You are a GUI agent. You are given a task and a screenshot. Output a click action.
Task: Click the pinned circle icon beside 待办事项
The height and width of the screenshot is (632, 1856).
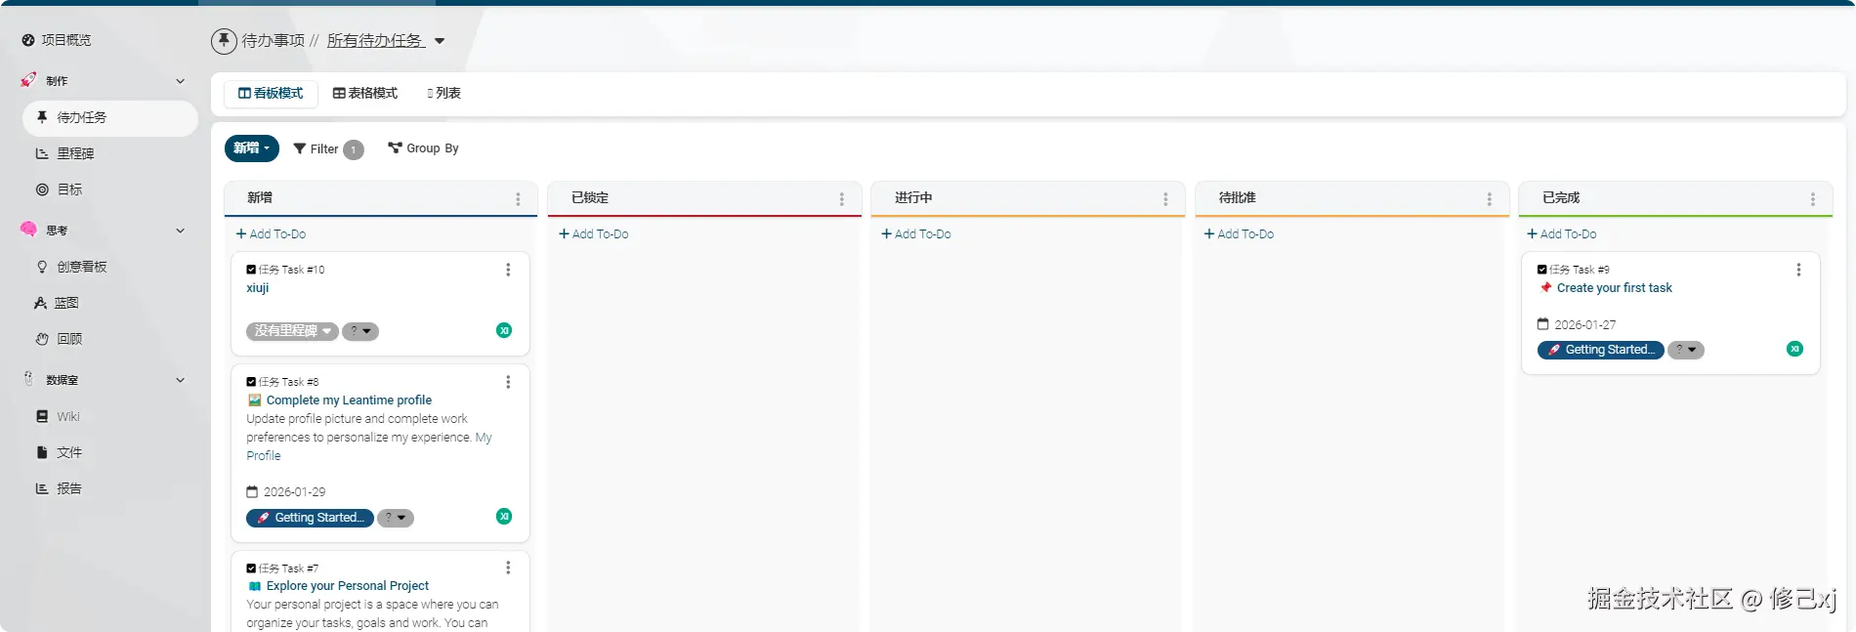pos(224,40)
